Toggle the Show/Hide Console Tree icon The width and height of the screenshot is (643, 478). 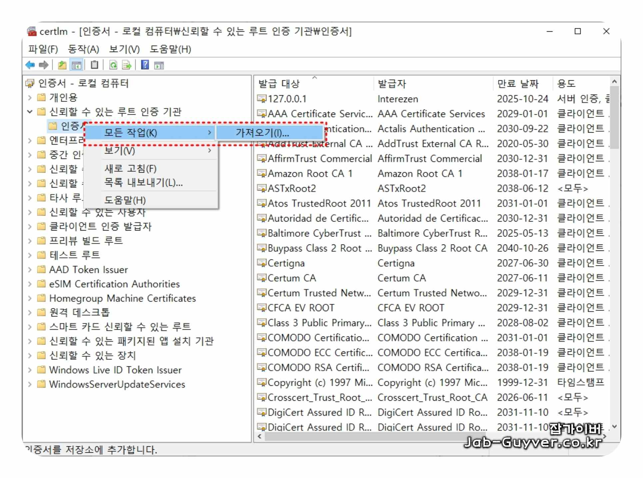point(77,65)
